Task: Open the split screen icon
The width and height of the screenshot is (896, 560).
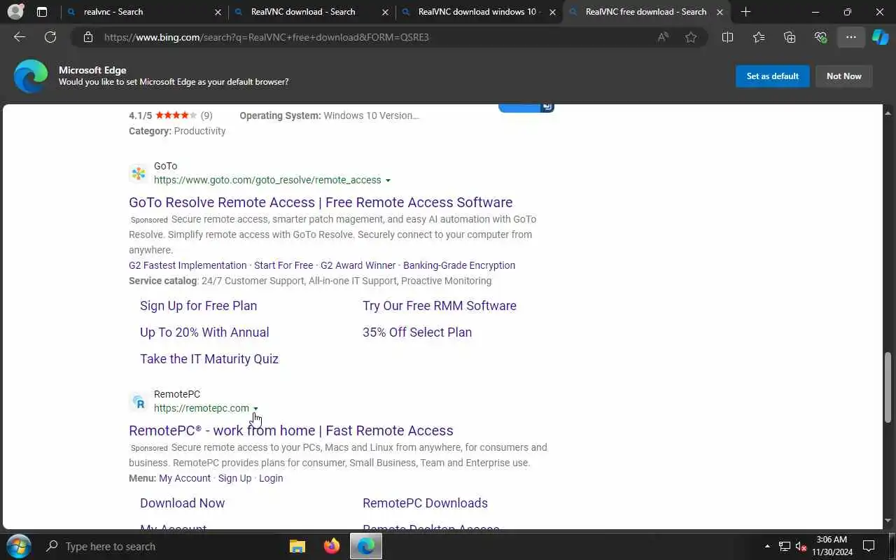Action: 727,37
